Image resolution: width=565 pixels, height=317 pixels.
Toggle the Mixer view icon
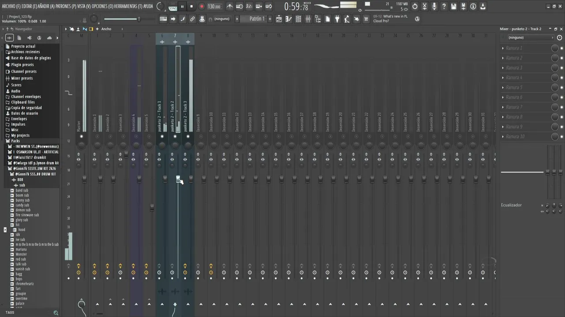tap(308, 19)
